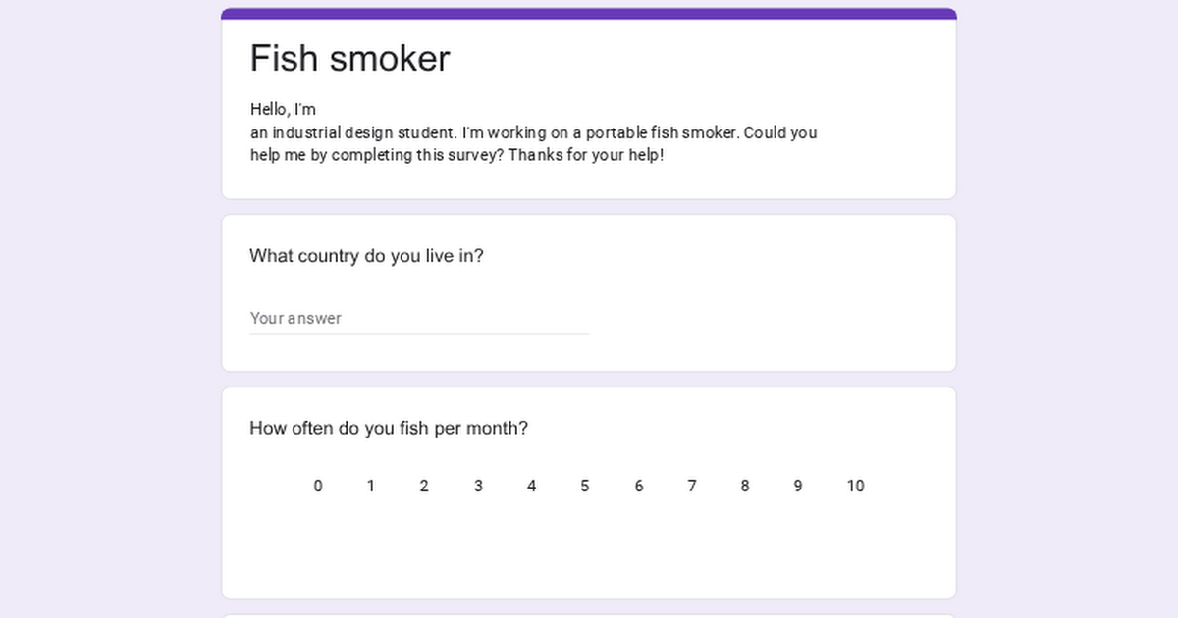Choose 2 times per month option
The image size is (1178, 618).
click(x=424, y=487)
